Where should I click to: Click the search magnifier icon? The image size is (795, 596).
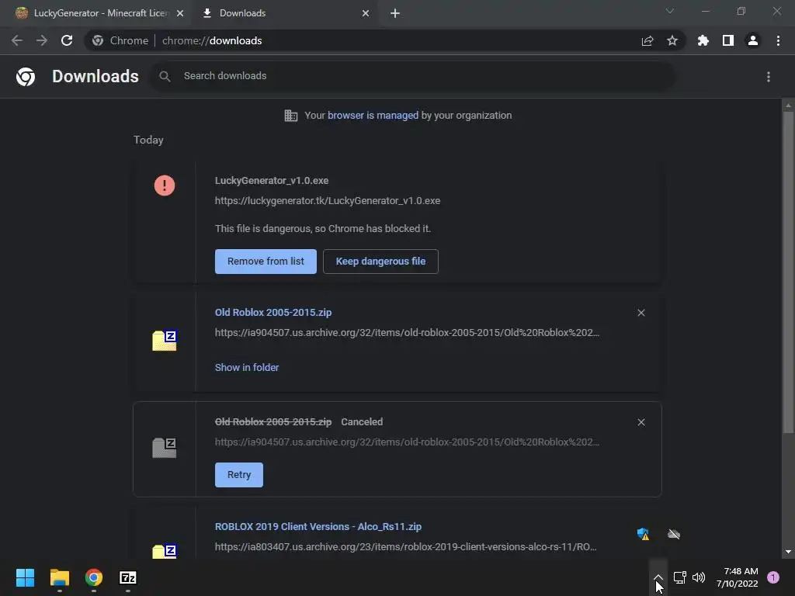pos(165,76)
